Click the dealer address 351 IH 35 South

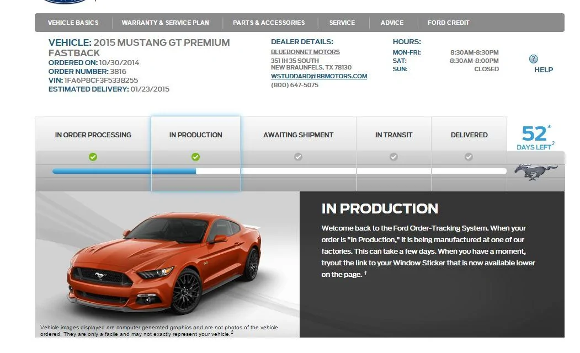295,61
